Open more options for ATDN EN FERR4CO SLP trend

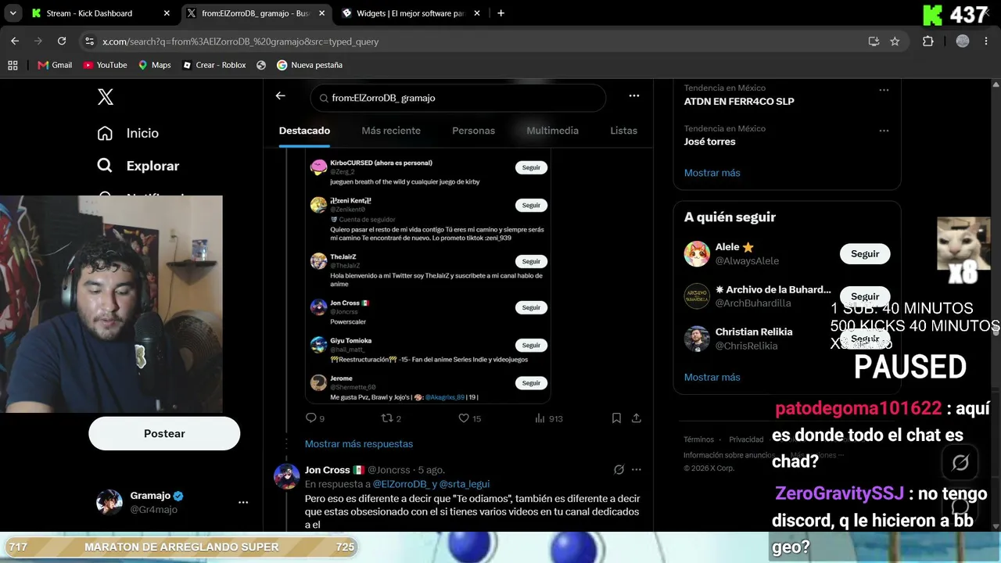[x=884, y=90]
